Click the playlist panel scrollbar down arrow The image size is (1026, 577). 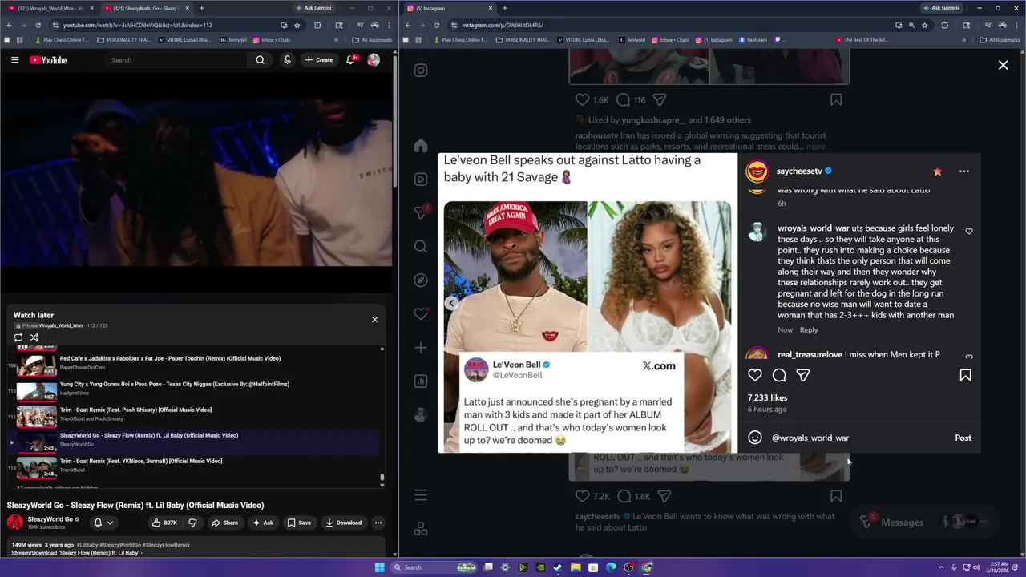pos(382,485)
